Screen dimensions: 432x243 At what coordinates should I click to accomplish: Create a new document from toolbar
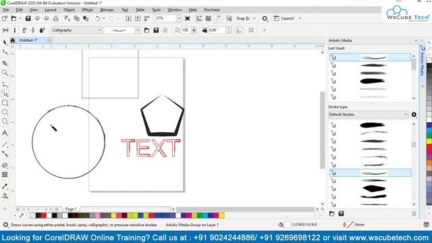click(5, 18)
